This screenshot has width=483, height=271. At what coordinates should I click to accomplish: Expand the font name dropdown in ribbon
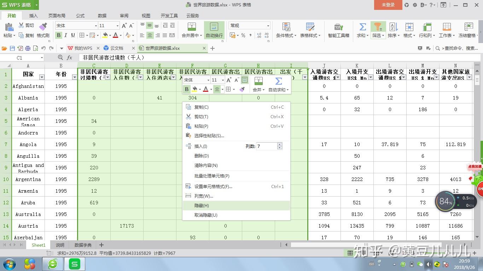point(95,26)
